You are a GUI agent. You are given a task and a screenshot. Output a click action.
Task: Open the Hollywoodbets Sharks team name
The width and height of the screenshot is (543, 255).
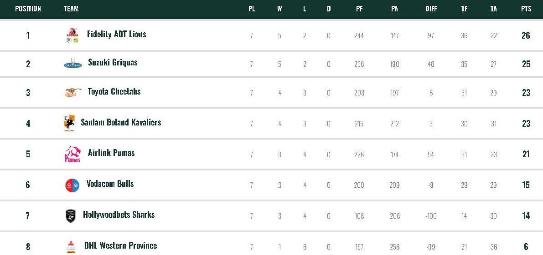119,215
